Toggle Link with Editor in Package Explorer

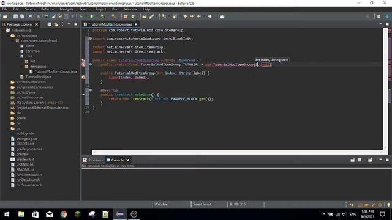coord(56,24)
